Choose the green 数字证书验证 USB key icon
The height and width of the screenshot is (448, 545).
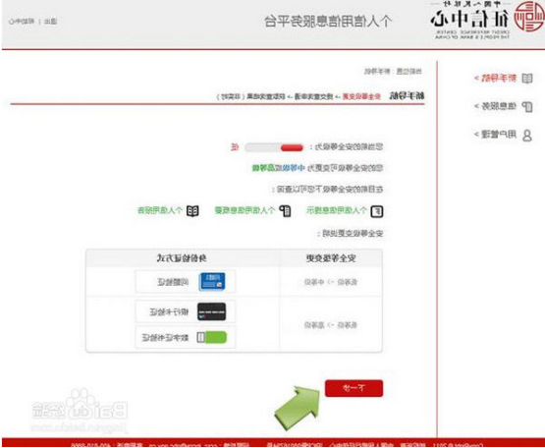[x=212, y=337]
